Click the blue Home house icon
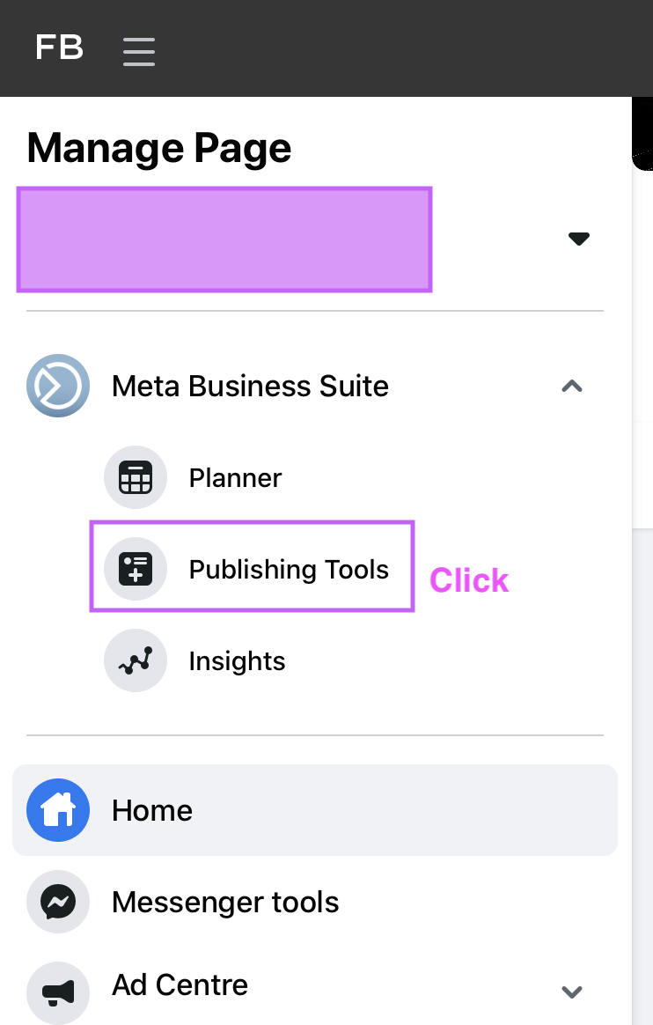This screenshot has height=1025, width=653. click(58, 810)
